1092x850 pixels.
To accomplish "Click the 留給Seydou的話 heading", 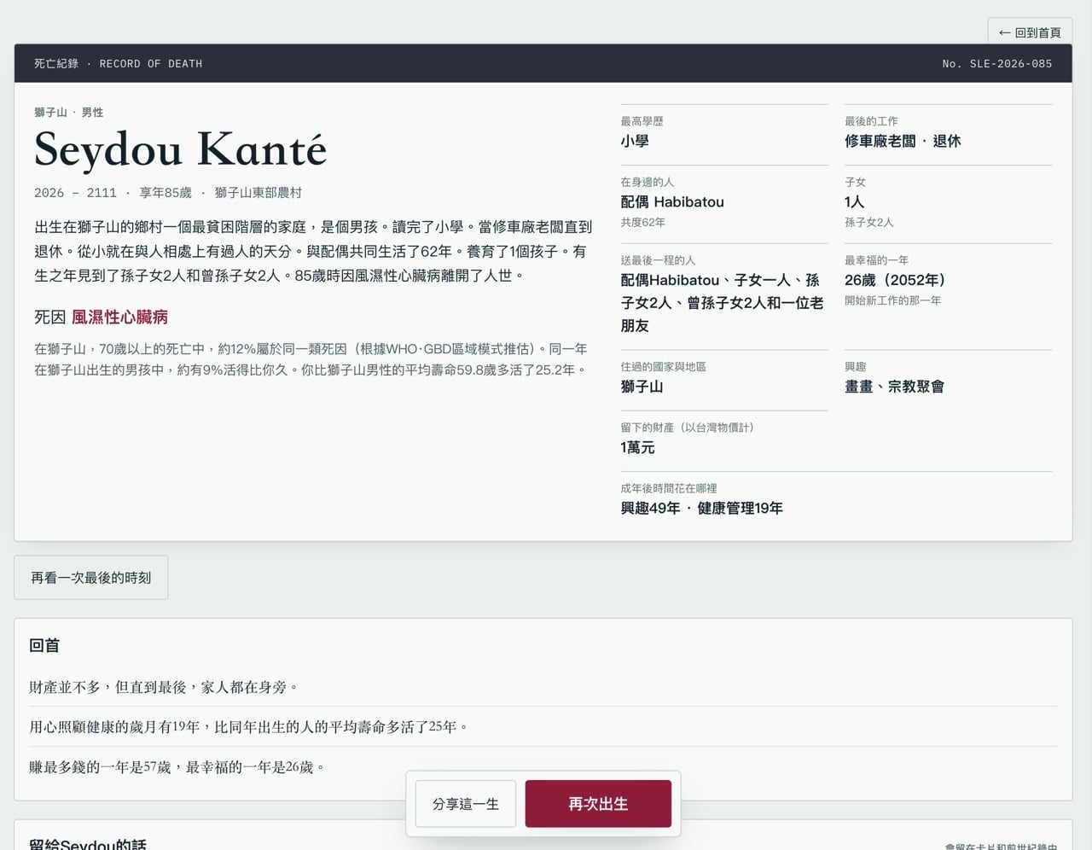I will (88, 844).
